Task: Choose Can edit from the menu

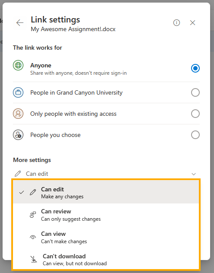Action: tap(106, 192)
